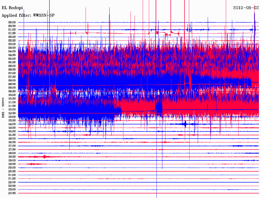Select the 15:30 time label
261x198 pixels.
[12, 135]
